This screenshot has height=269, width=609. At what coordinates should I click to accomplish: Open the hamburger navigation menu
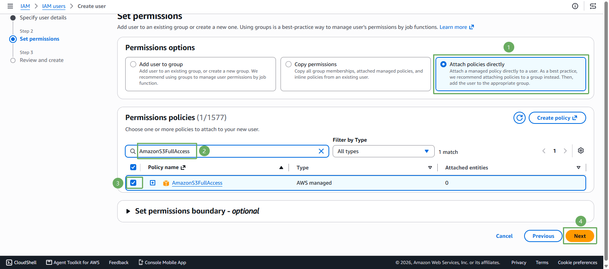10,6
